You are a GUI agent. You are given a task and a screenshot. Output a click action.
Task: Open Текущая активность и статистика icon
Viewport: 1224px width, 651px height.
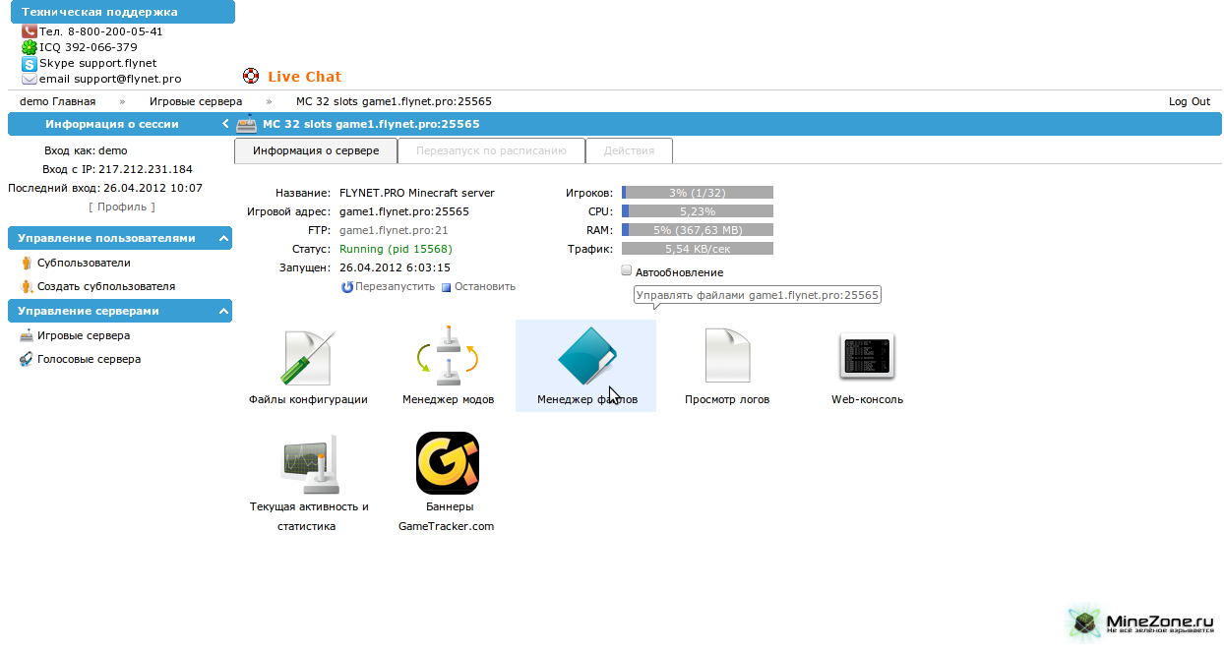coord(309,465)
